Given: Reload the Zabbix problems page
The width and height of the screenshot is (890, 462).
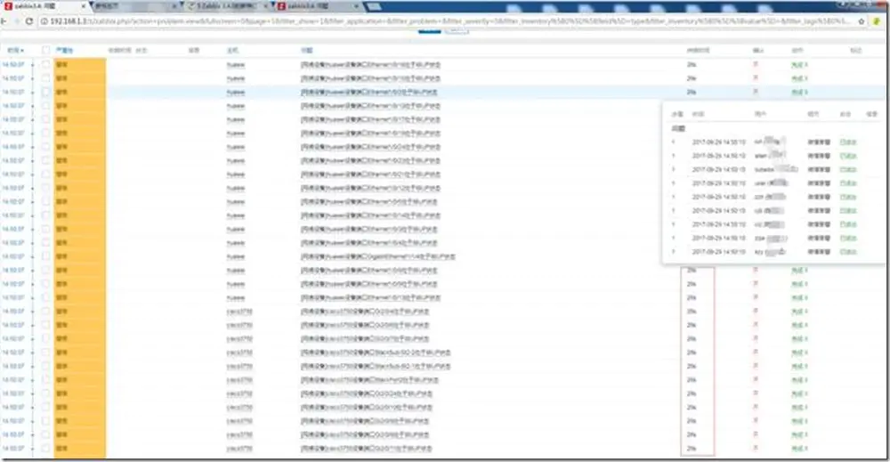Looking at the screenshot, I should (29, 21).
